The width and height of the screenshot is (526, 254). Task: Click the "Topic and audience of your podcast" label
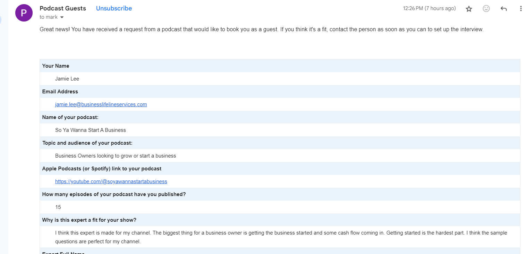click(x=87, y=143)
